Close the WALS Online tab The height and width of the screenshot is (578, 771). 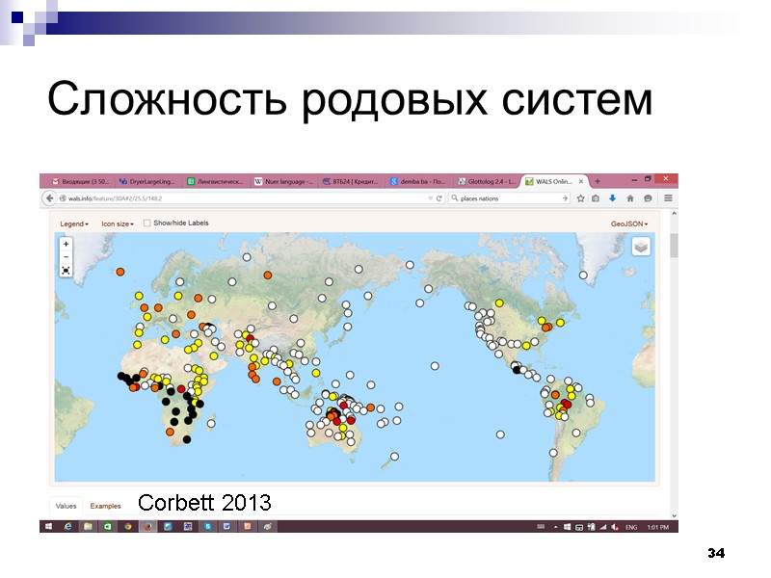(x=581, y=181)
